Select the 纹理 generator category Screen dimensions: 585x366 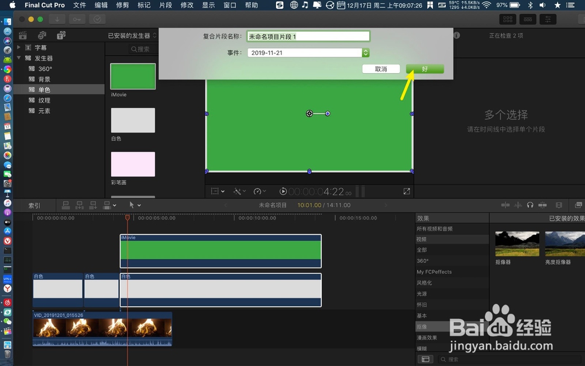[44, 100]
